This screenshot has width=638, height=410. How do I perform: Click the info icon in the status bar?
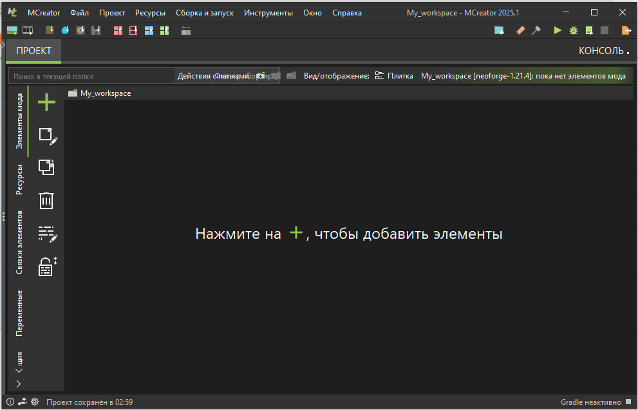point(10,402)
